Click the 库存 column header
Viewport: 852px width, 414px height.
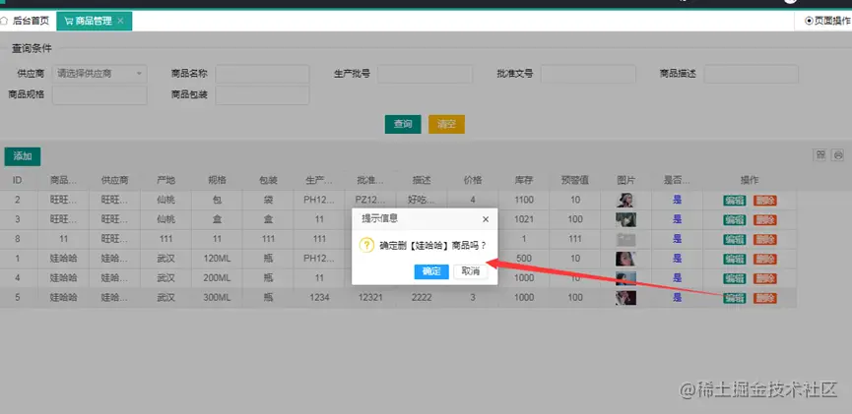(x=524, y=180)
